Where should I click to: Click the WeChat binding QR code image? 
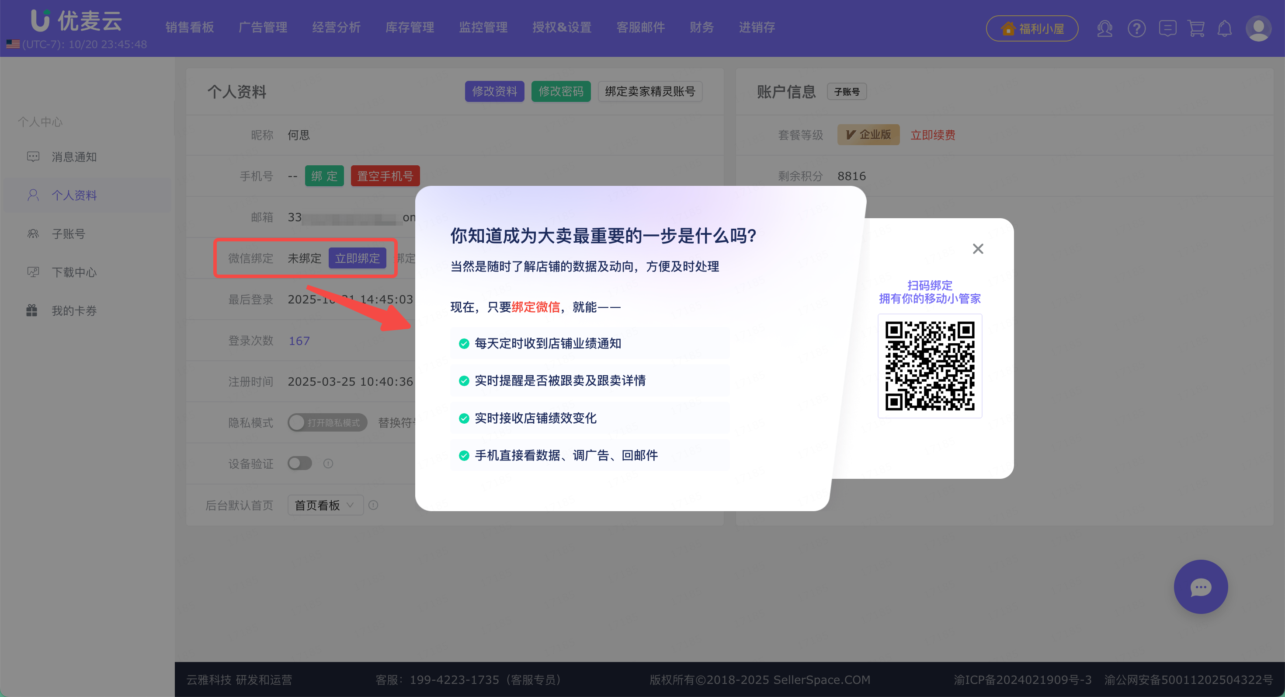[929, 366]
